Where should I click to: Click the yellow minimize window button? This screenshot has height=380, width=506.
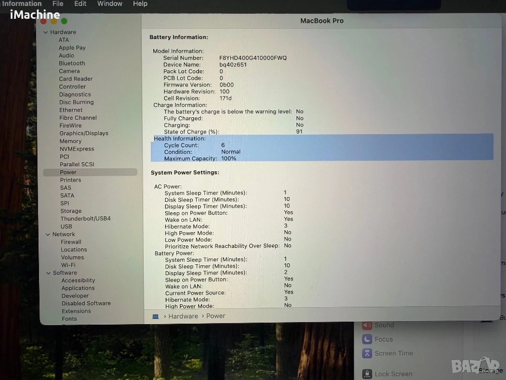tap(54, 21)
